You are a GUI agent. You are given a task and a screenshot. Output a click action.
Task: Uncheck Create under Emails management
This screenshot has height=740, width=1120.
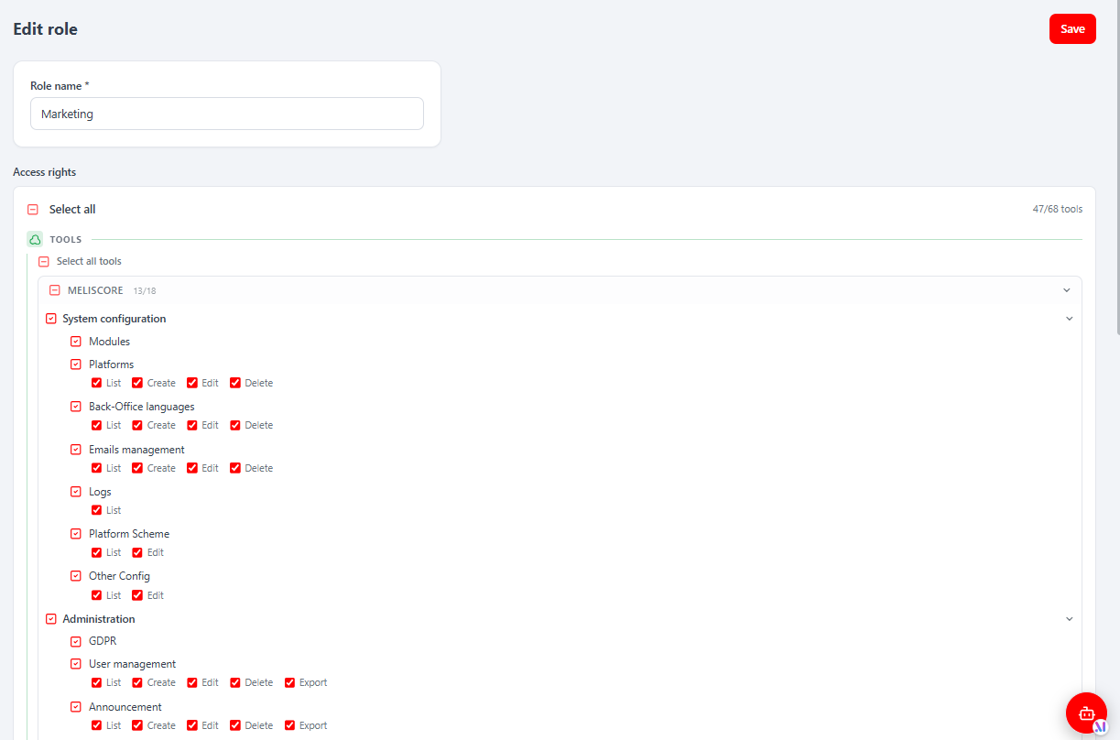pos(137,468)
